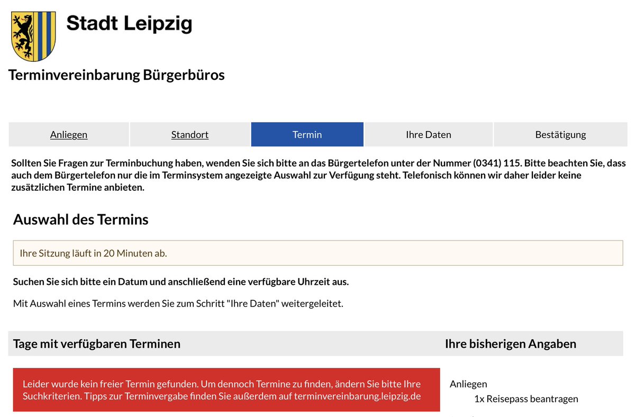
Task: Click the session expiry notice 'Ihre Sitzung läuft in 20 Minuten ab.'
Action: click(317, 253)
